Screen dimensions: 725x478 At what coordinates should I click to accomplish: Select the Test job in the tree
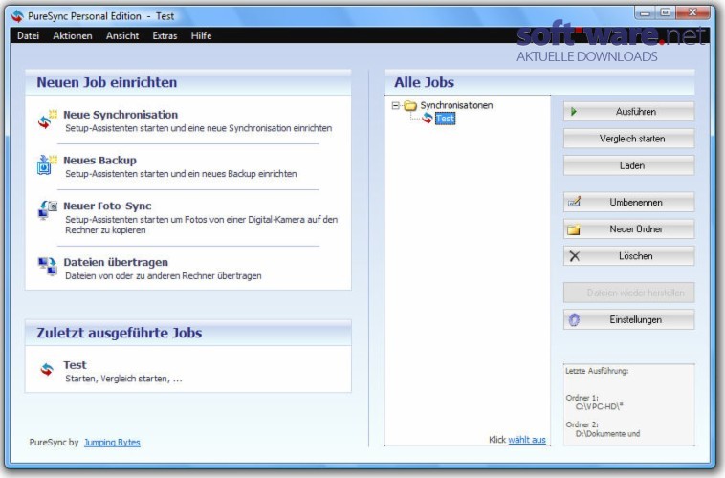point(445,119)
